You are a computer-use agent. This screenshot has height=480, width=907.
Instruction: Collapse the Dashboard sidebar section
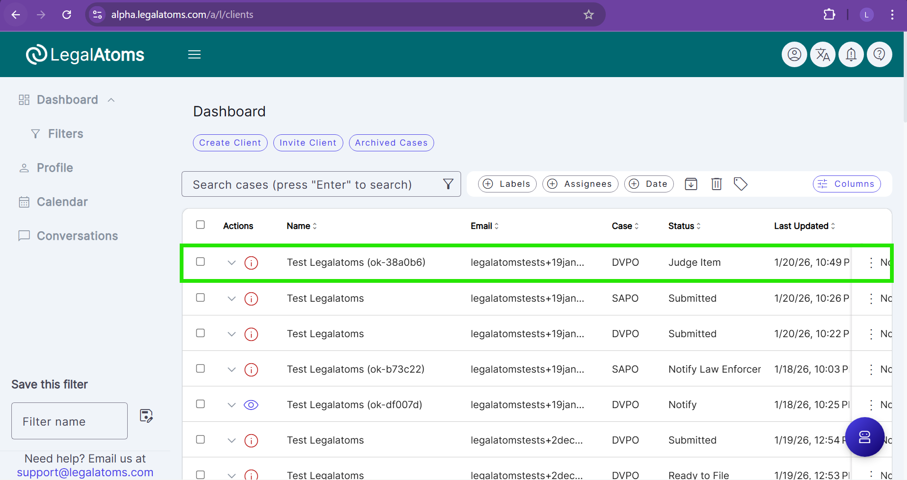click(111, 100)
